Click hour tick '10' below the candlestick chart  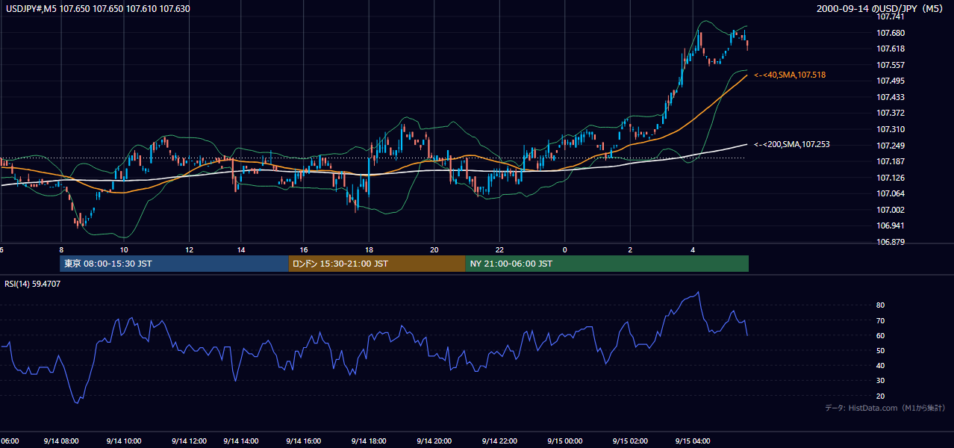124,249
